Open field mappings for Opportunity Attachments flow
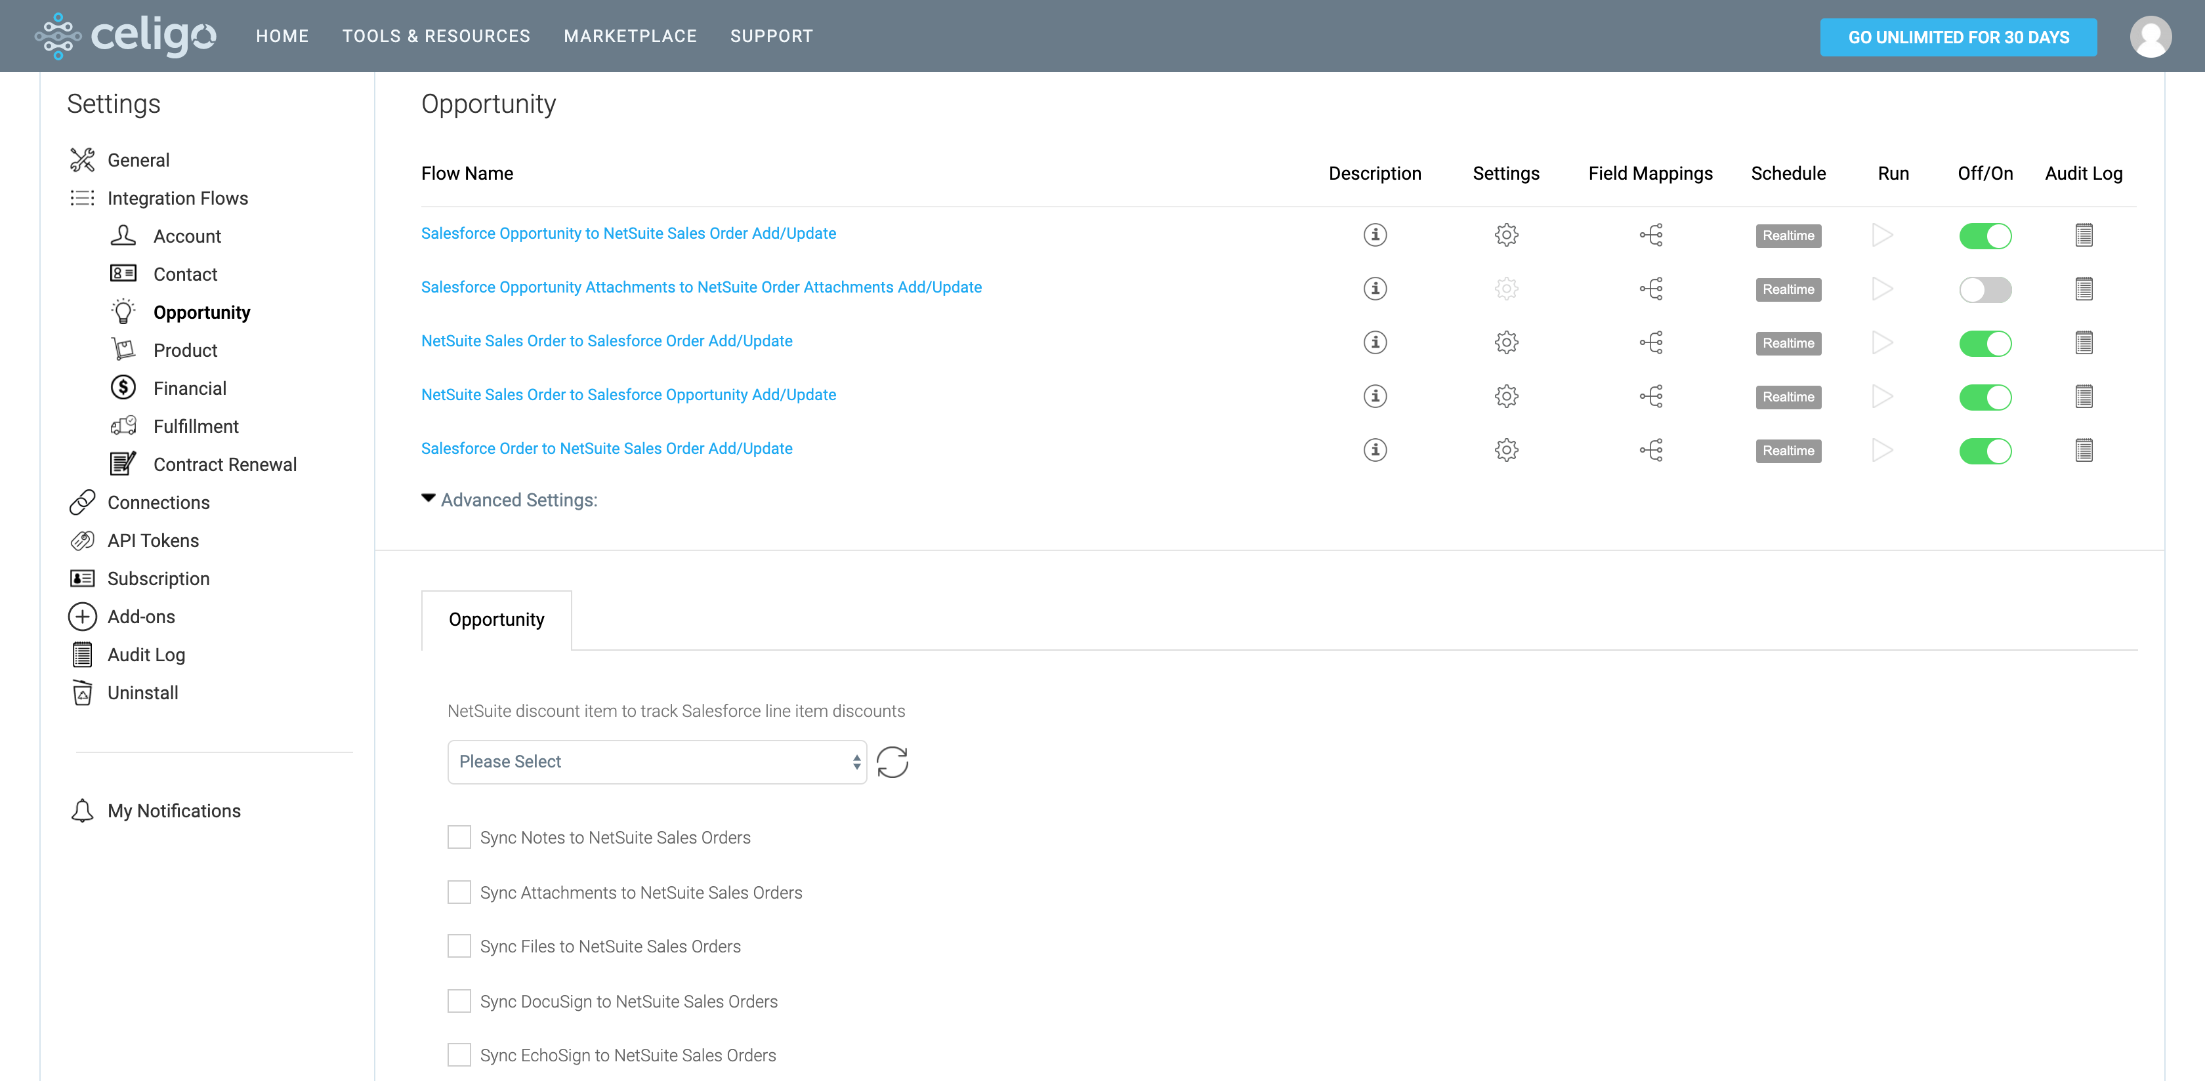 1650,289
